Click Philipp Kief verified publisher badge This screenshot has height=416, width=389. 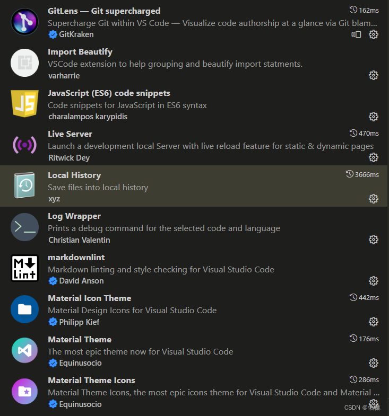(x=53, y=322)
